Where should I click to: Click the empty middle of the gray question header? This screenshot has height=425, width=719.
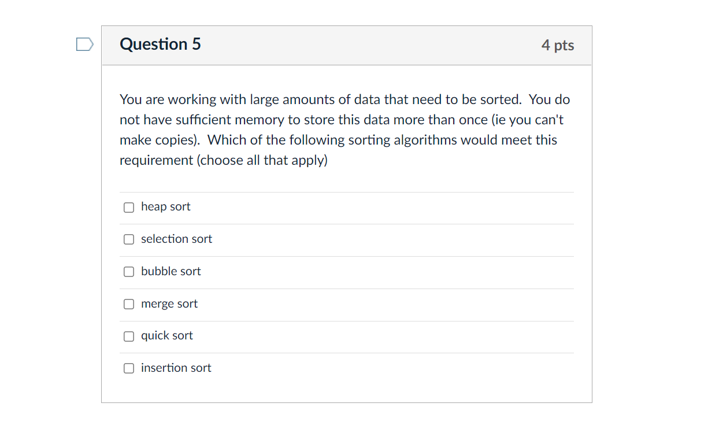(x=370, y=45)
